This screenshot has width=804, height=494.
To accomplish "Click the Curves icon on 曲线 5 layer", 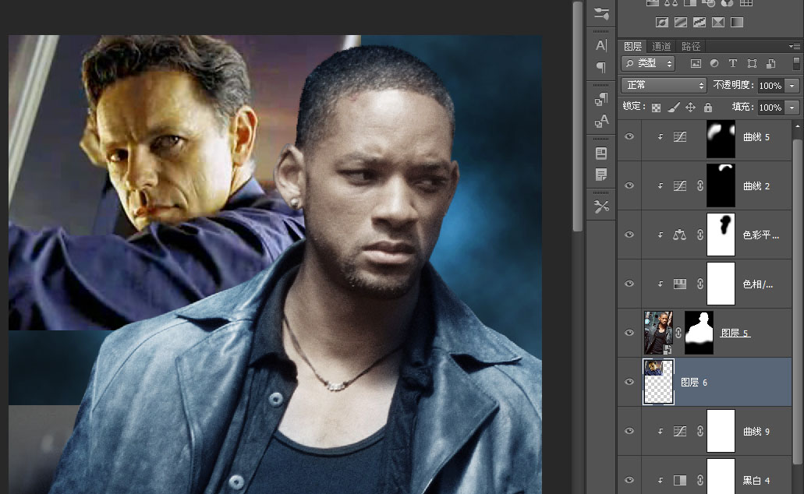I will pyautogui.click(x=680, y=137).
